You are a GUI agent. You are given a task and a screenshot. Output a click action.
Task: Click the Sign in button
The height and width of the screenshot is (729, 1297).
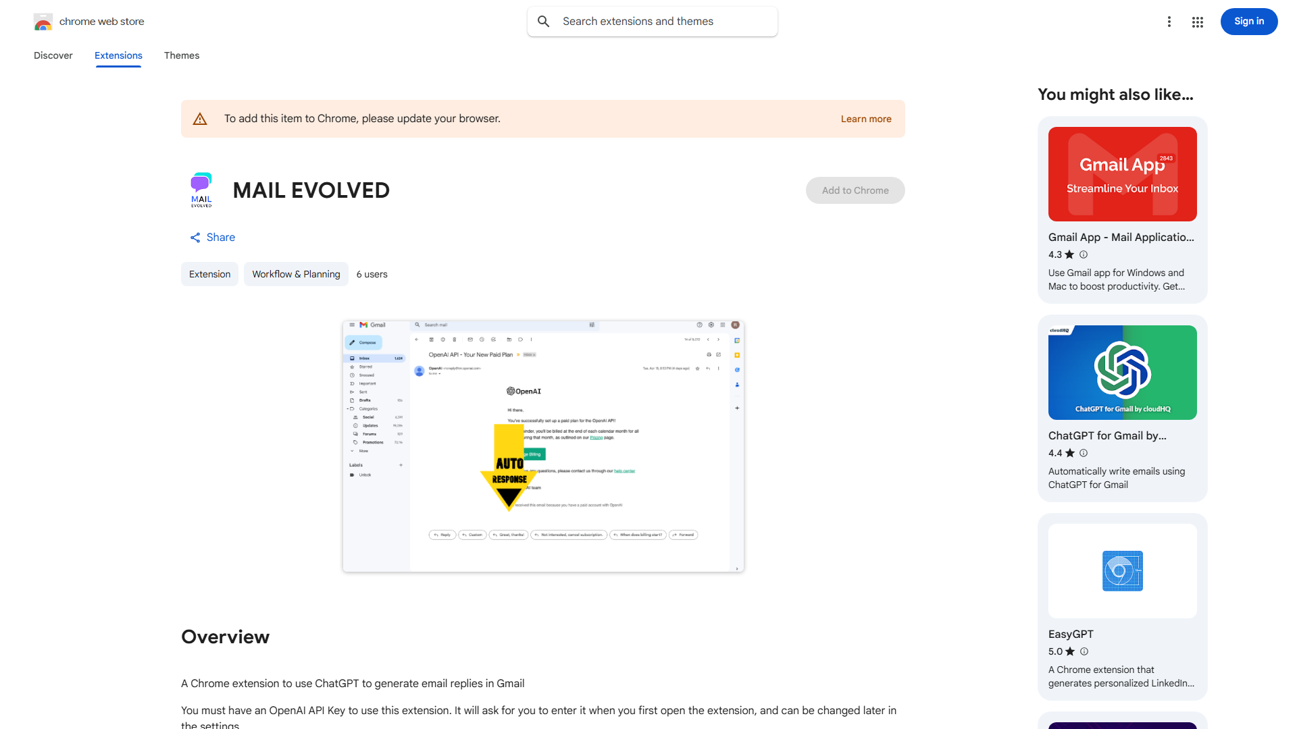1248,21
